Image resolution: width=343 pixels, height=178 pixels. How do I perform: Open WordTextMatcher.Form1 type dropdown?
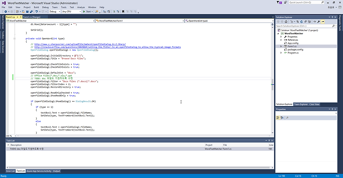pyautogui.click(x=140, y=21)
